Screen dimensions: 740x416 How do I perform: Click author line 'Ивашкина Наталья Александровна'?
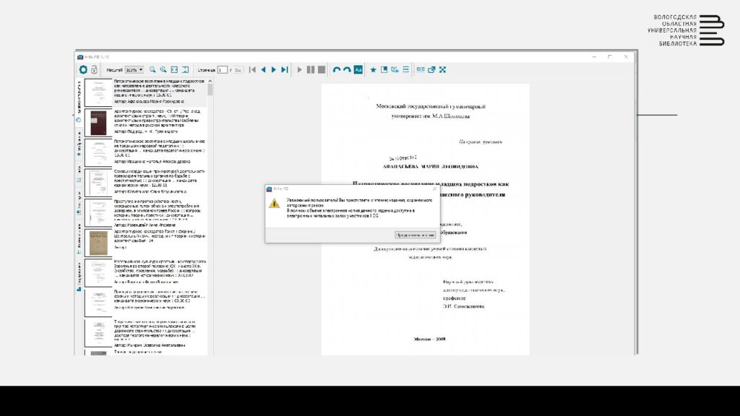[x=152, y=162]
